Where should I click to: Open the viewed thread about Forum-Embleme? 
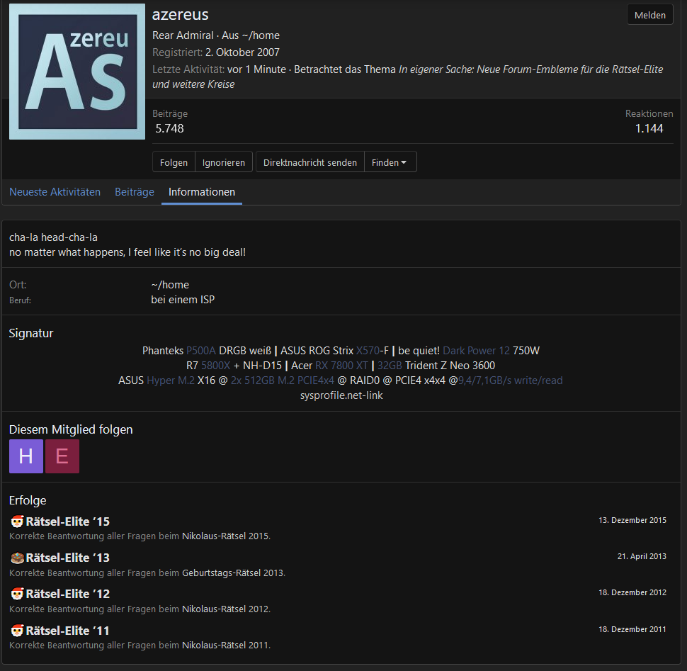[407, 77]
